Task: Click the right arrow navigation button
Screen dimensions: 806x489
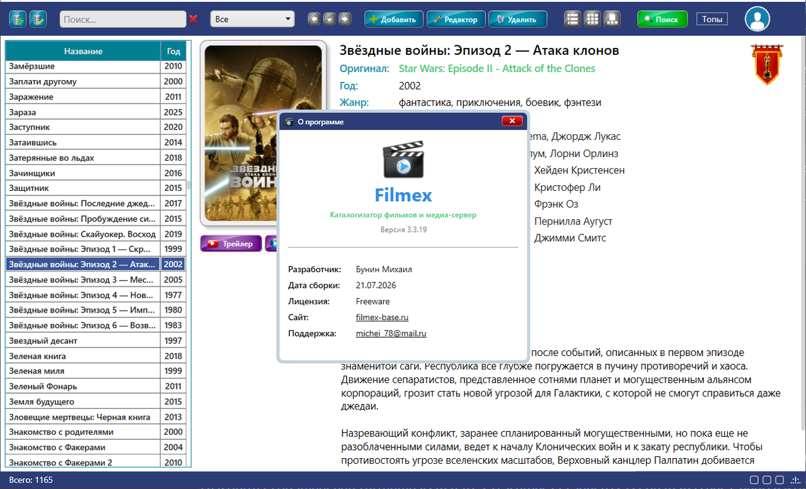Action: (345, 19)
